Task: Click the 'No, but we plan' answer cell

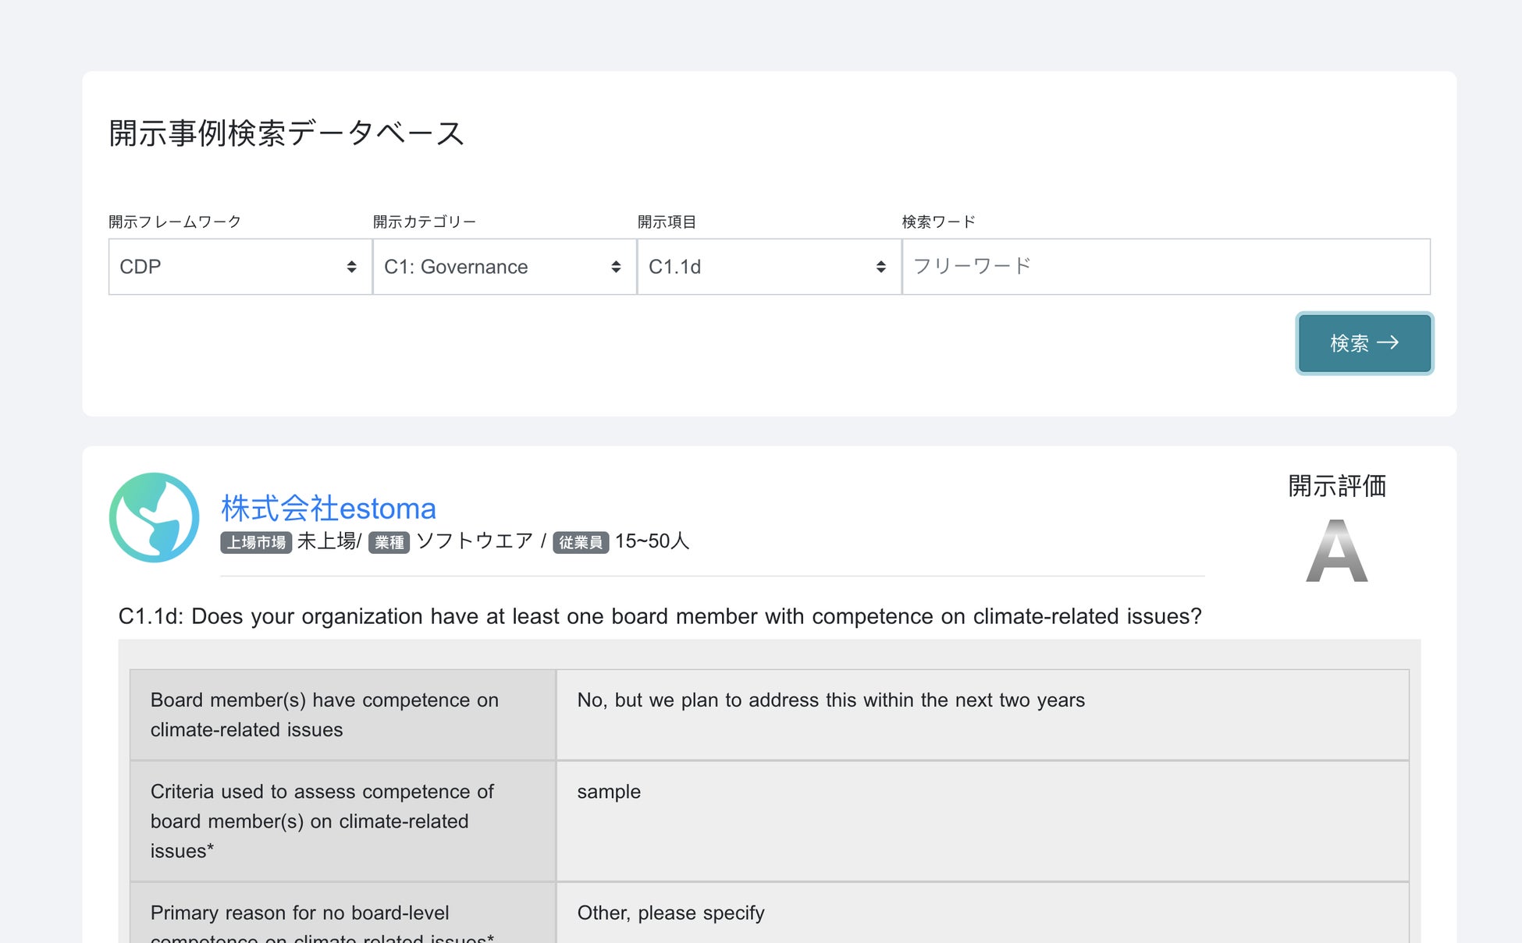Action: coord(830,700)
